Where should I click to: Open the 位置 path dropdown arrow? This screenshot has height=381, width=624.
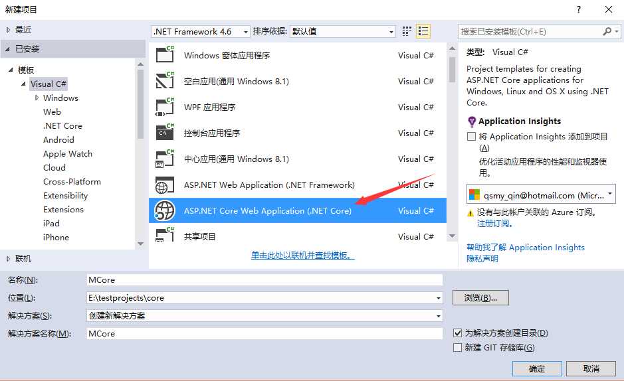tap(438, 298)
